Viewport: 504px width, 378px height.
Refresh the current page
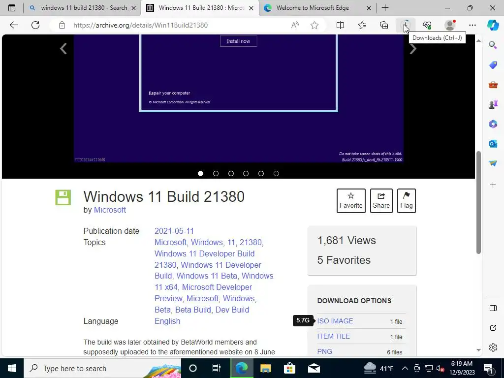35,25
